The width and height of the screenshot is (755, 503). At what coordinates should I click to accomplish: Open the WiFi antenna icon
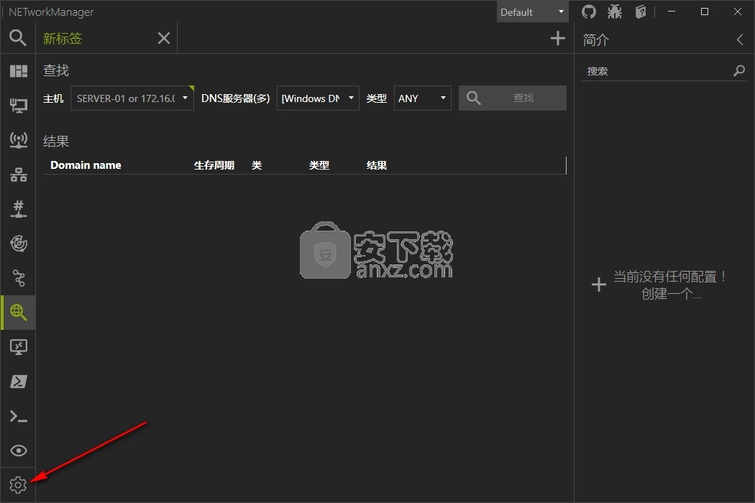click(x=18, y=140)
